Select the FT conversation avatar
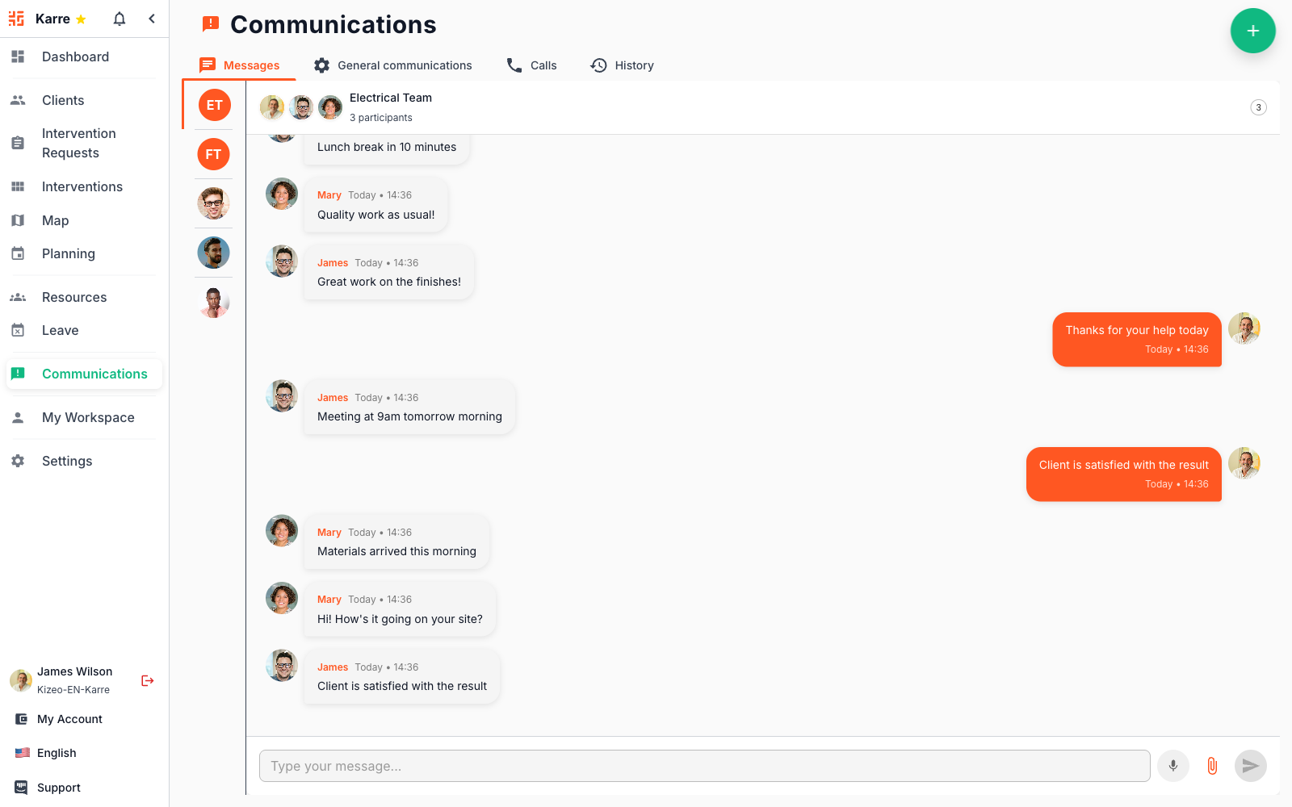 point(213,154)
